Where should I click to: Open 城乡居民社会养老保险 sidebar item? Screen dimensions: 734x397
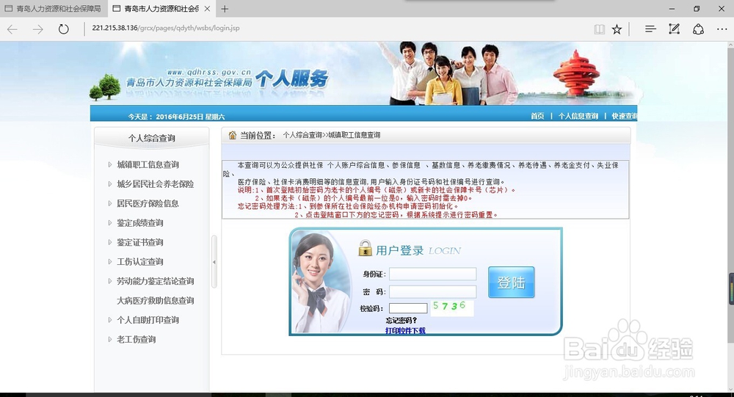156,184
